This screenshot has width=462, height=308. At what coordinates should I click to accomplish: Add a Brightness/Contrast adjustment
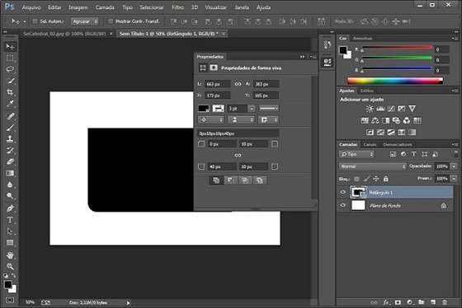point(370,109)
